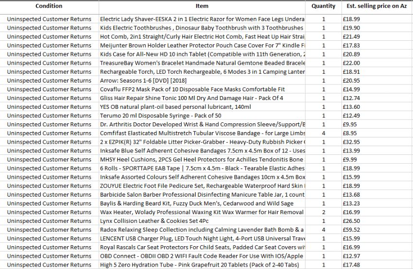Select the £21.49 price cell
Screen dimensions: 413x269
coord(377,36)
